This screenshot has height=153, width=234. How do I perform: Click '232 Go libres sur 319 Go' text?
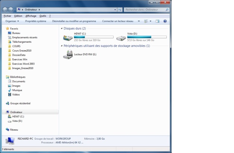87,40
